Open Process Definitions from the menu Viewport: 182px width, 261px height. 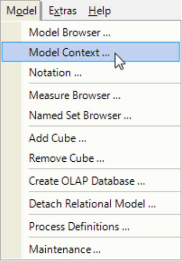(x=91, y=226)
